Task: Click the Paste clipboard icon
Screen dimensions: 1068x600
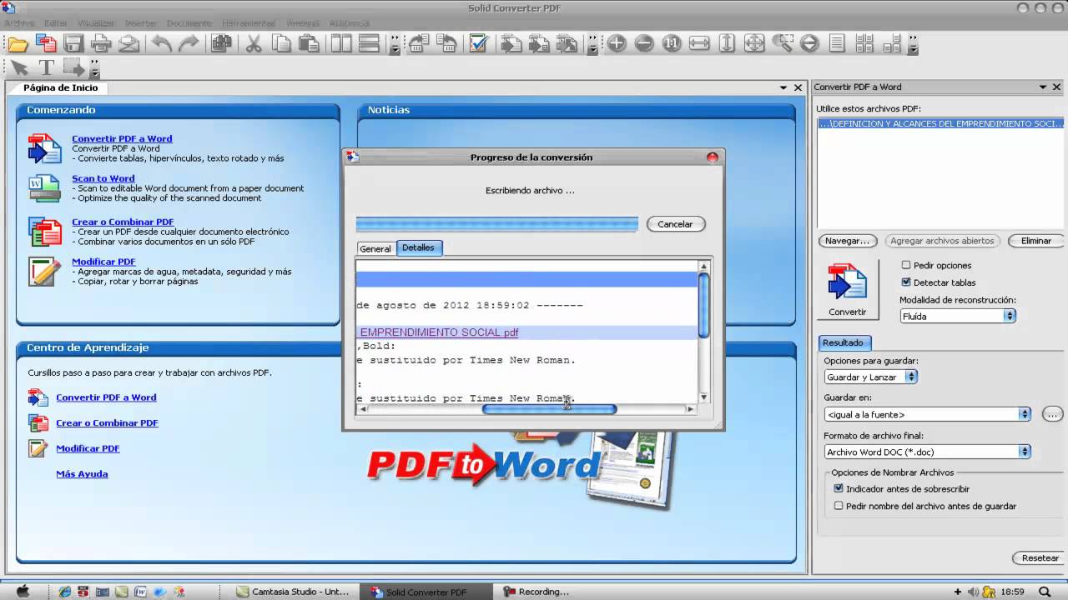Action: tap(309, 44)
